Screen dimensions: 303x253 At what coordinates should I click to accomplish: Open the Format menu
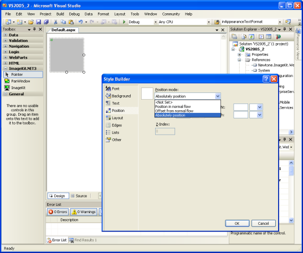point(104,14)
